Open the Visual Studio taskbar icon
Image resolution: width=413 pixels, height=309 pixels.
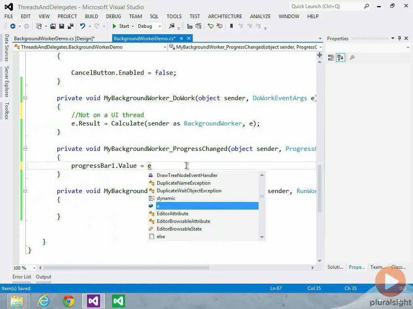point(94,301)
